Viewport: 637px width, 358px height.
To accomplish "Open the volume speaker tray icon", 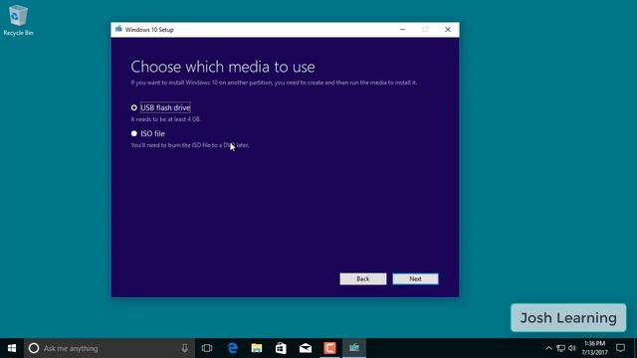I will pyautogui.click(x=572, y=348).
